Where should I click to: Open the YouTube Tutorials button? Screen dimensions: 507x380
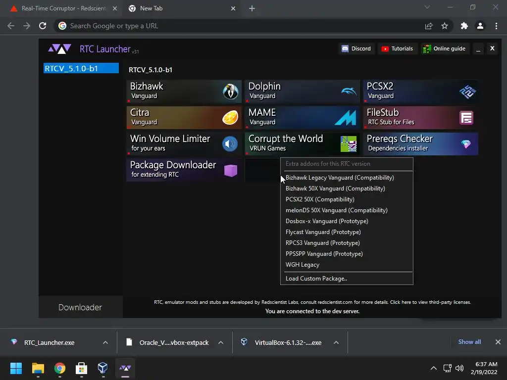398,48
